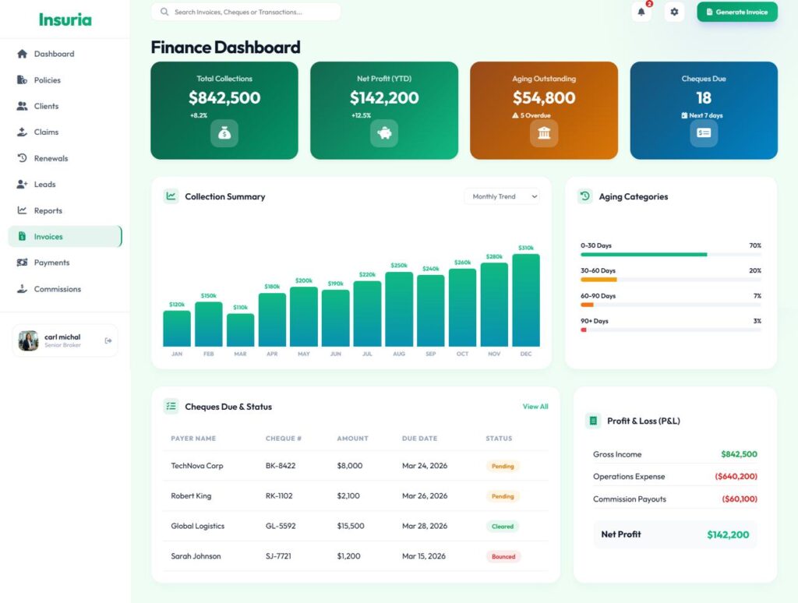This screenshot has width=798, height=603.
Task: Open the Monthly Trend dropdown
Action: pyautogui.click(x=502, y=196)
